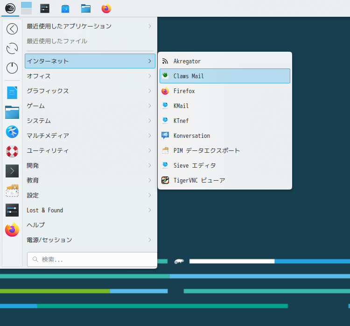Open the Lost & Found menu category
Image resolution: width=350 pixels, height=326 pixels.
point(90,210)
